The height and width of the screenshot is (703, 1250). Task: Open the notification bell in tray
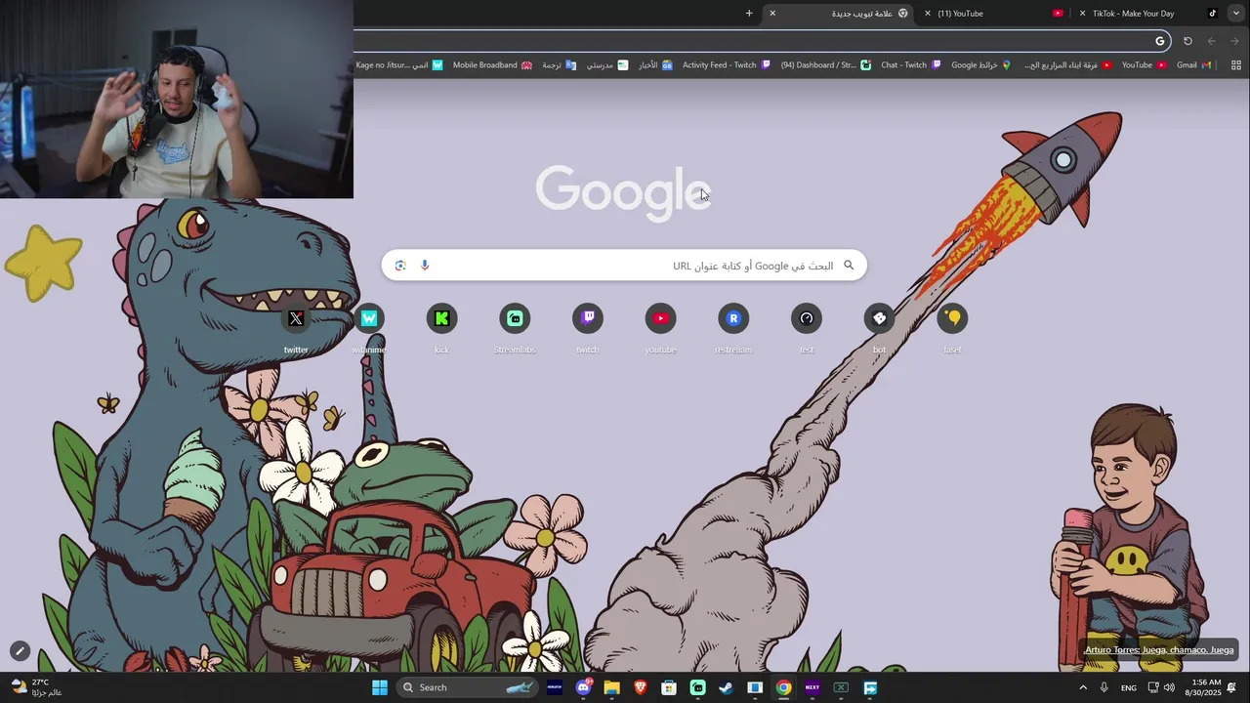(x=1232, y=687)
